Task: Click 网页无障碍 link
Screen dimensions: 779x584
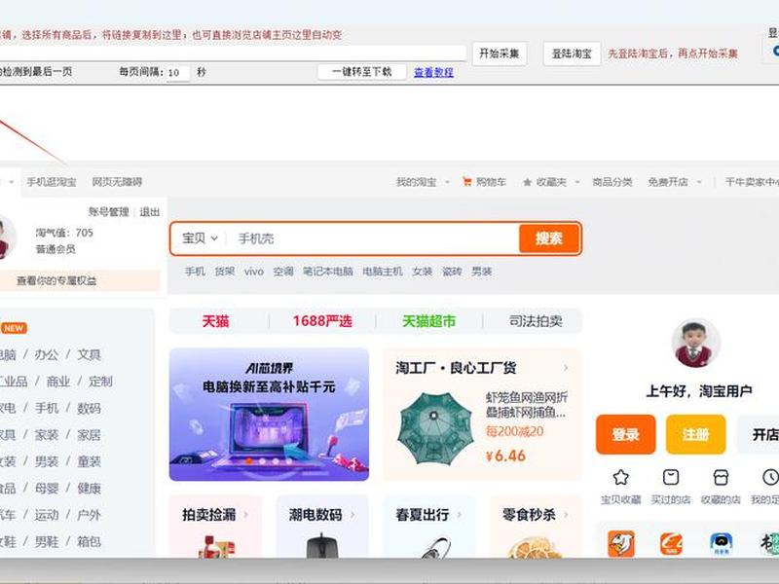Action: [x=117, y=182]
